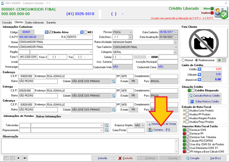This screenshot has width=229, height=162.
Task: Go to previous record navigation arrow
Action: [x=12, y=158]
